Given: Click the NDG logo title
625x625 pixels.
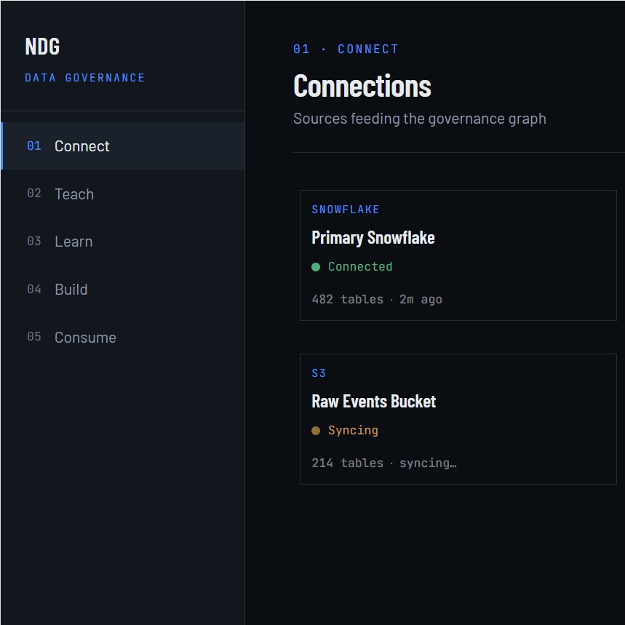Looking at the screenshot, I should click(42, 47).
